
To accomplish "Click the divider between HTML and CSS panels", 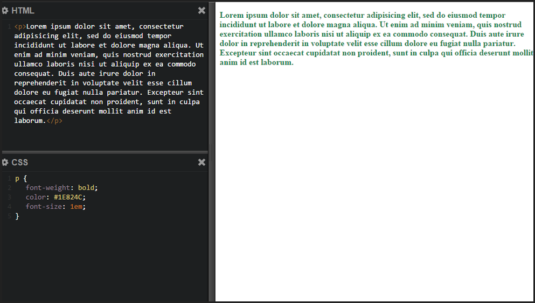I will click(x=104, y=152).
